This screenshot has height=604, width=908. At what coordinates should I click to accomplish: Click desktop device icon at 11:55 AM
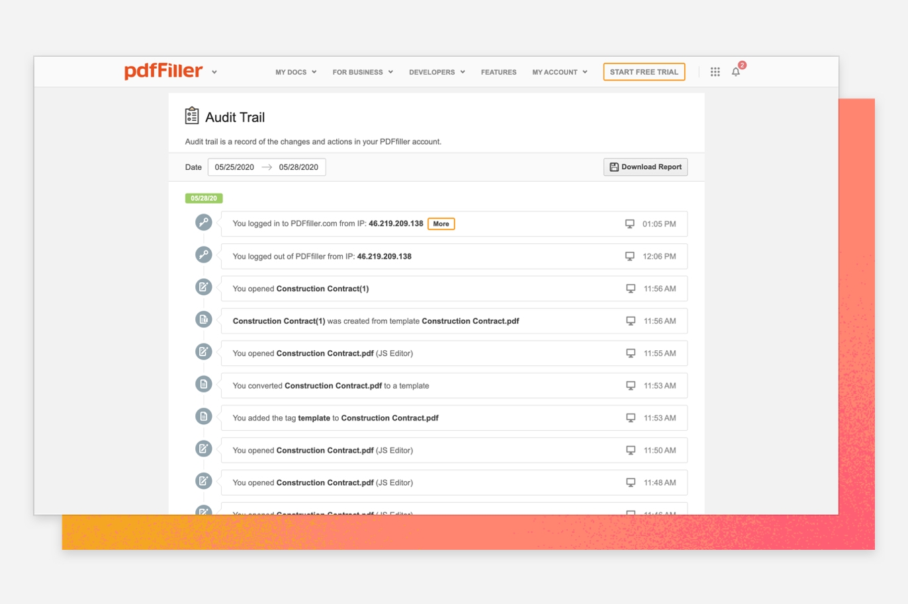point(631,354)
